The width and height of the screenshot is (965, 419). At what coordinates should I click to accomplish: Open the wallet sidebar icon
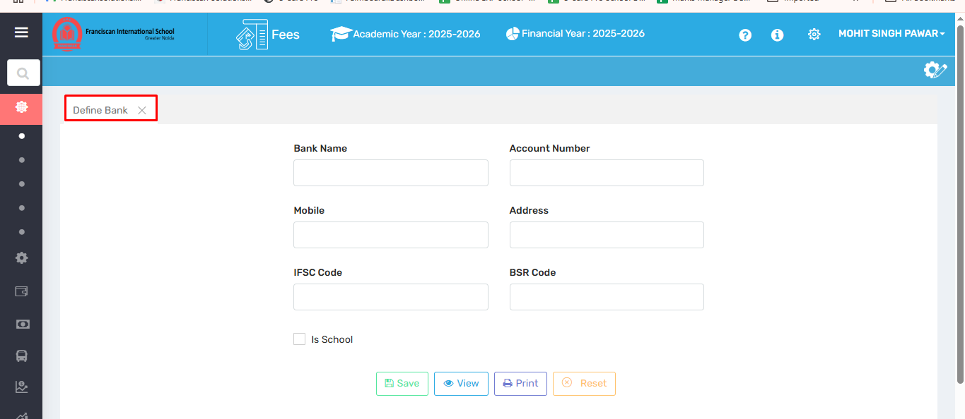point(22,291)
